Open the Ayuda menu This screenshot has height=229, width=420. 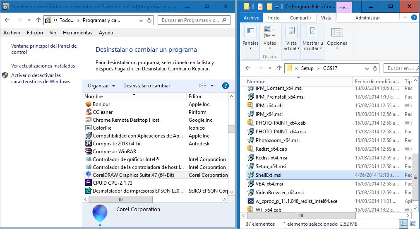click(106, 33)
